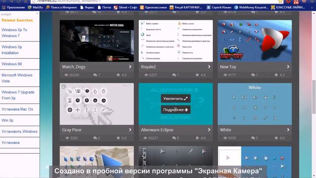Viewport: 316px width, 178px height.
Task: Click comments icon under Royale2
Action: [174, 75]
